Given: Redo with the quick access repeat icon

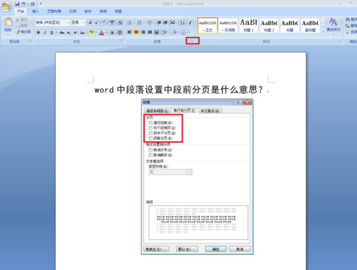Looking at the screenshot, I should 33,4.
